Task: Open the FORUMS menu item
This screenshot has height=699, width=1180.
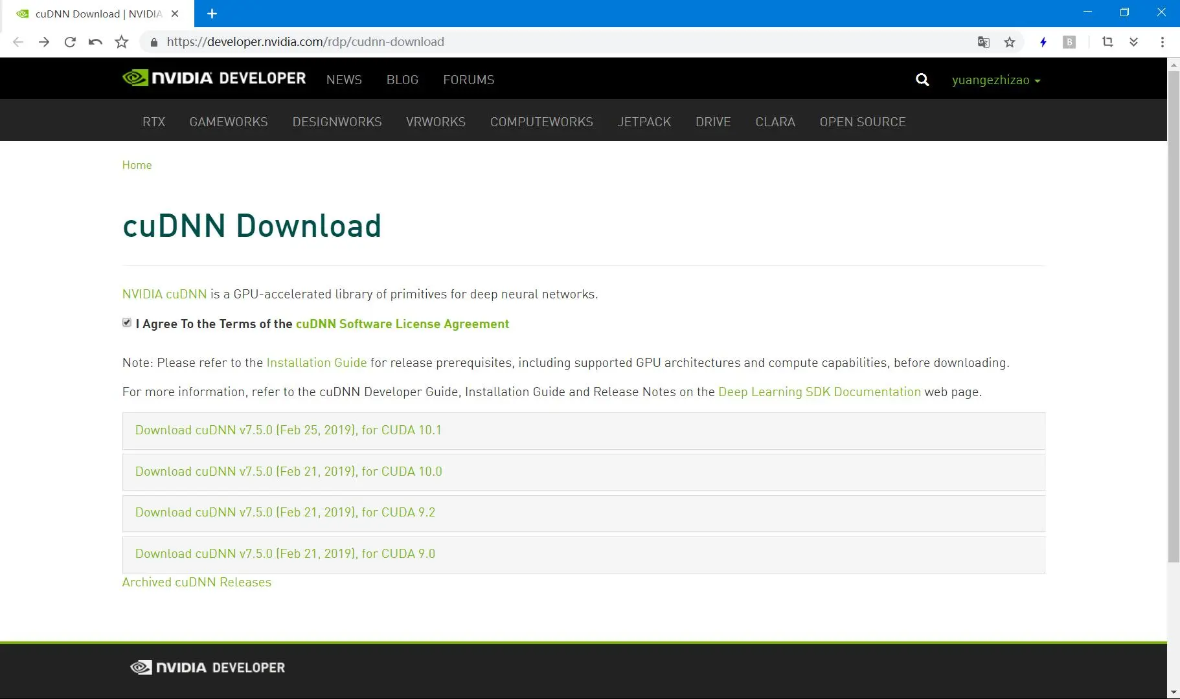Action: 468,80
